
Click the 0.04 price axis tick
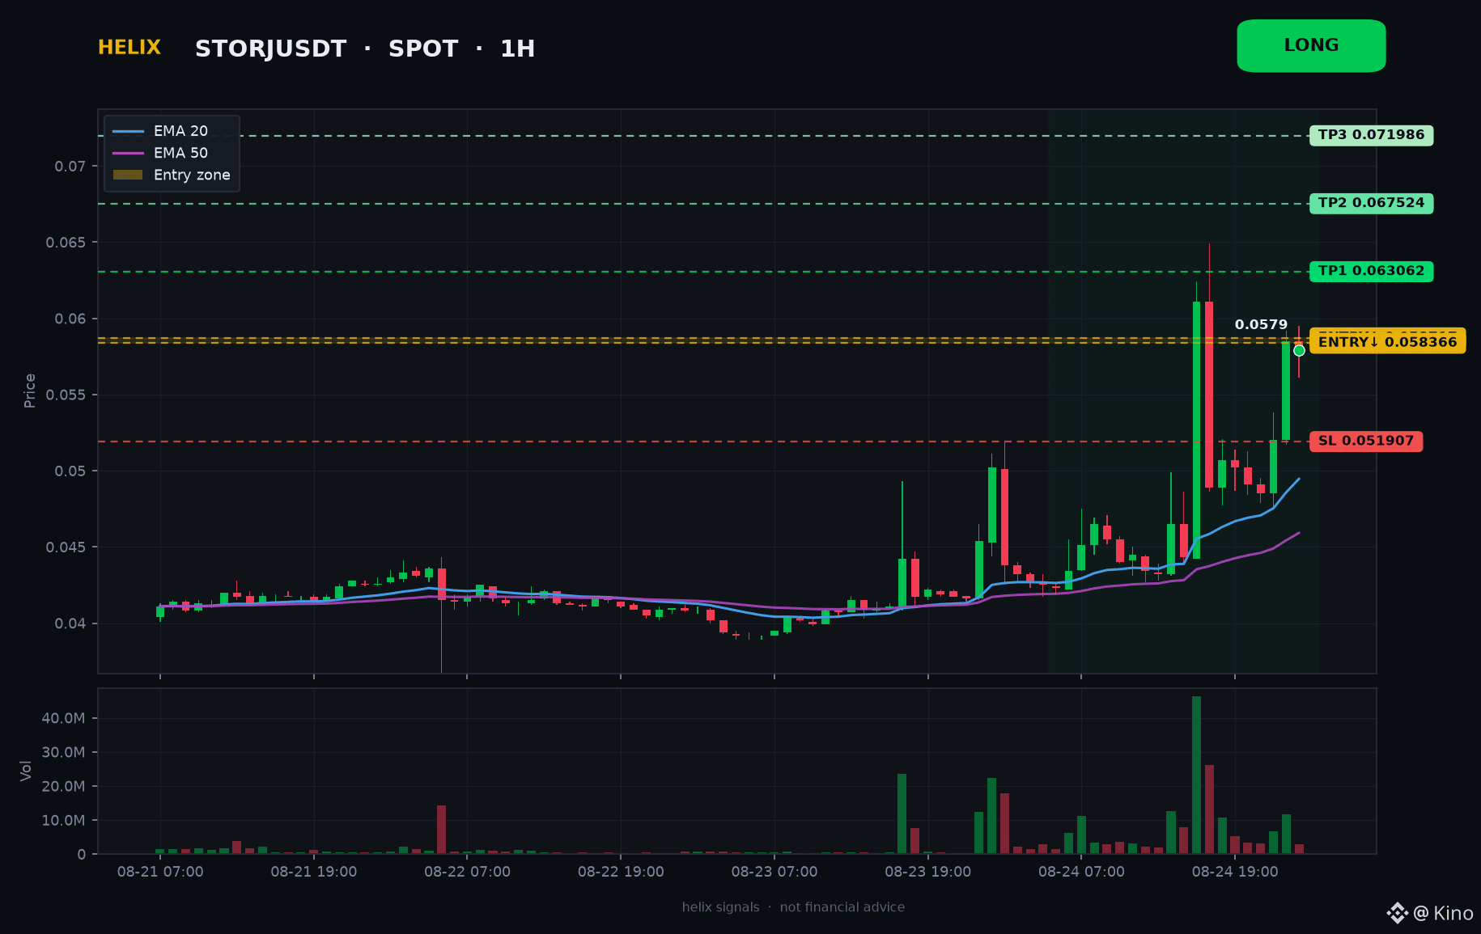tap(70, 623)
